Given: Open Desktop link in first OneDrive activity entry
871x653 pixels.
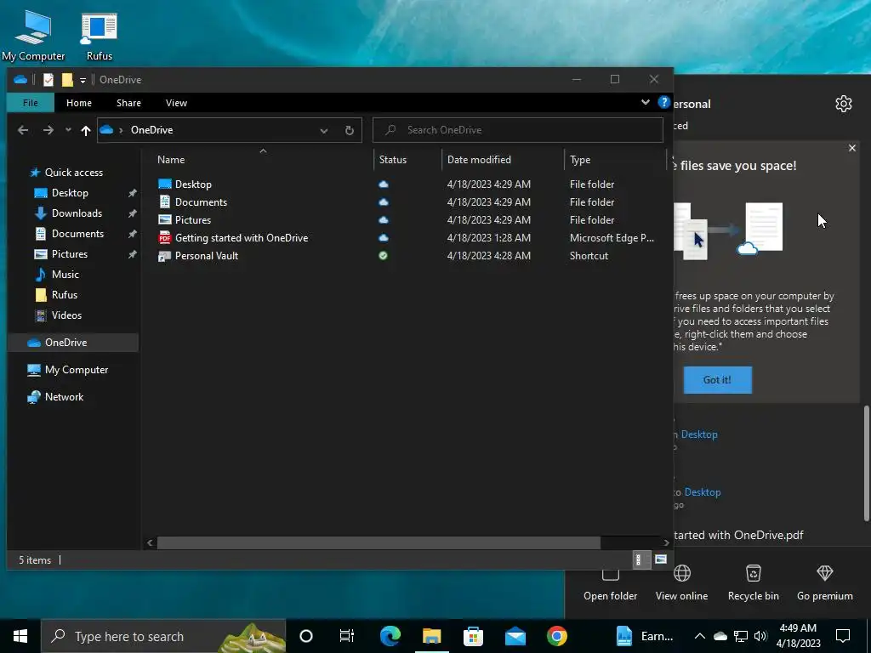Looking at the screenshot, I should (x=699, y=434).
